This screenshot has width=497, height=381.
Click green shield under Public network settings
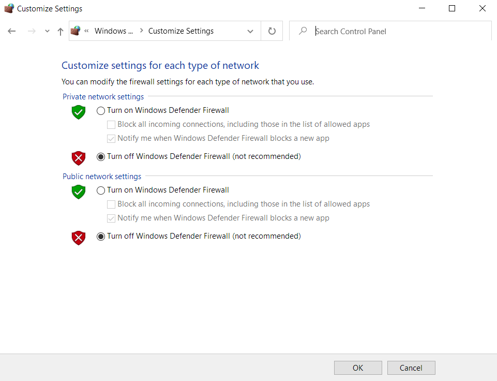[78, 192]
